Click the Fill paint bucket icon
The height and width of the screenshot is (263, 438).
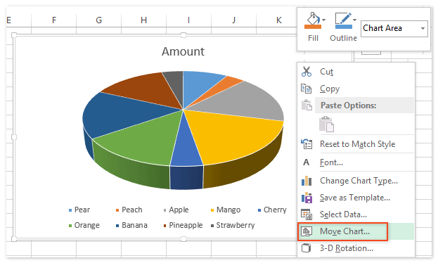click(x=313, y=20)
